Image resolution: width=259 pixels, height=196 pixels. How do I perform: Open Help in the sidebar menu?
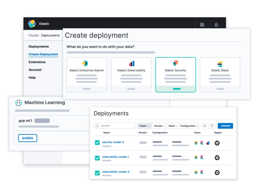tap(32, 78)
